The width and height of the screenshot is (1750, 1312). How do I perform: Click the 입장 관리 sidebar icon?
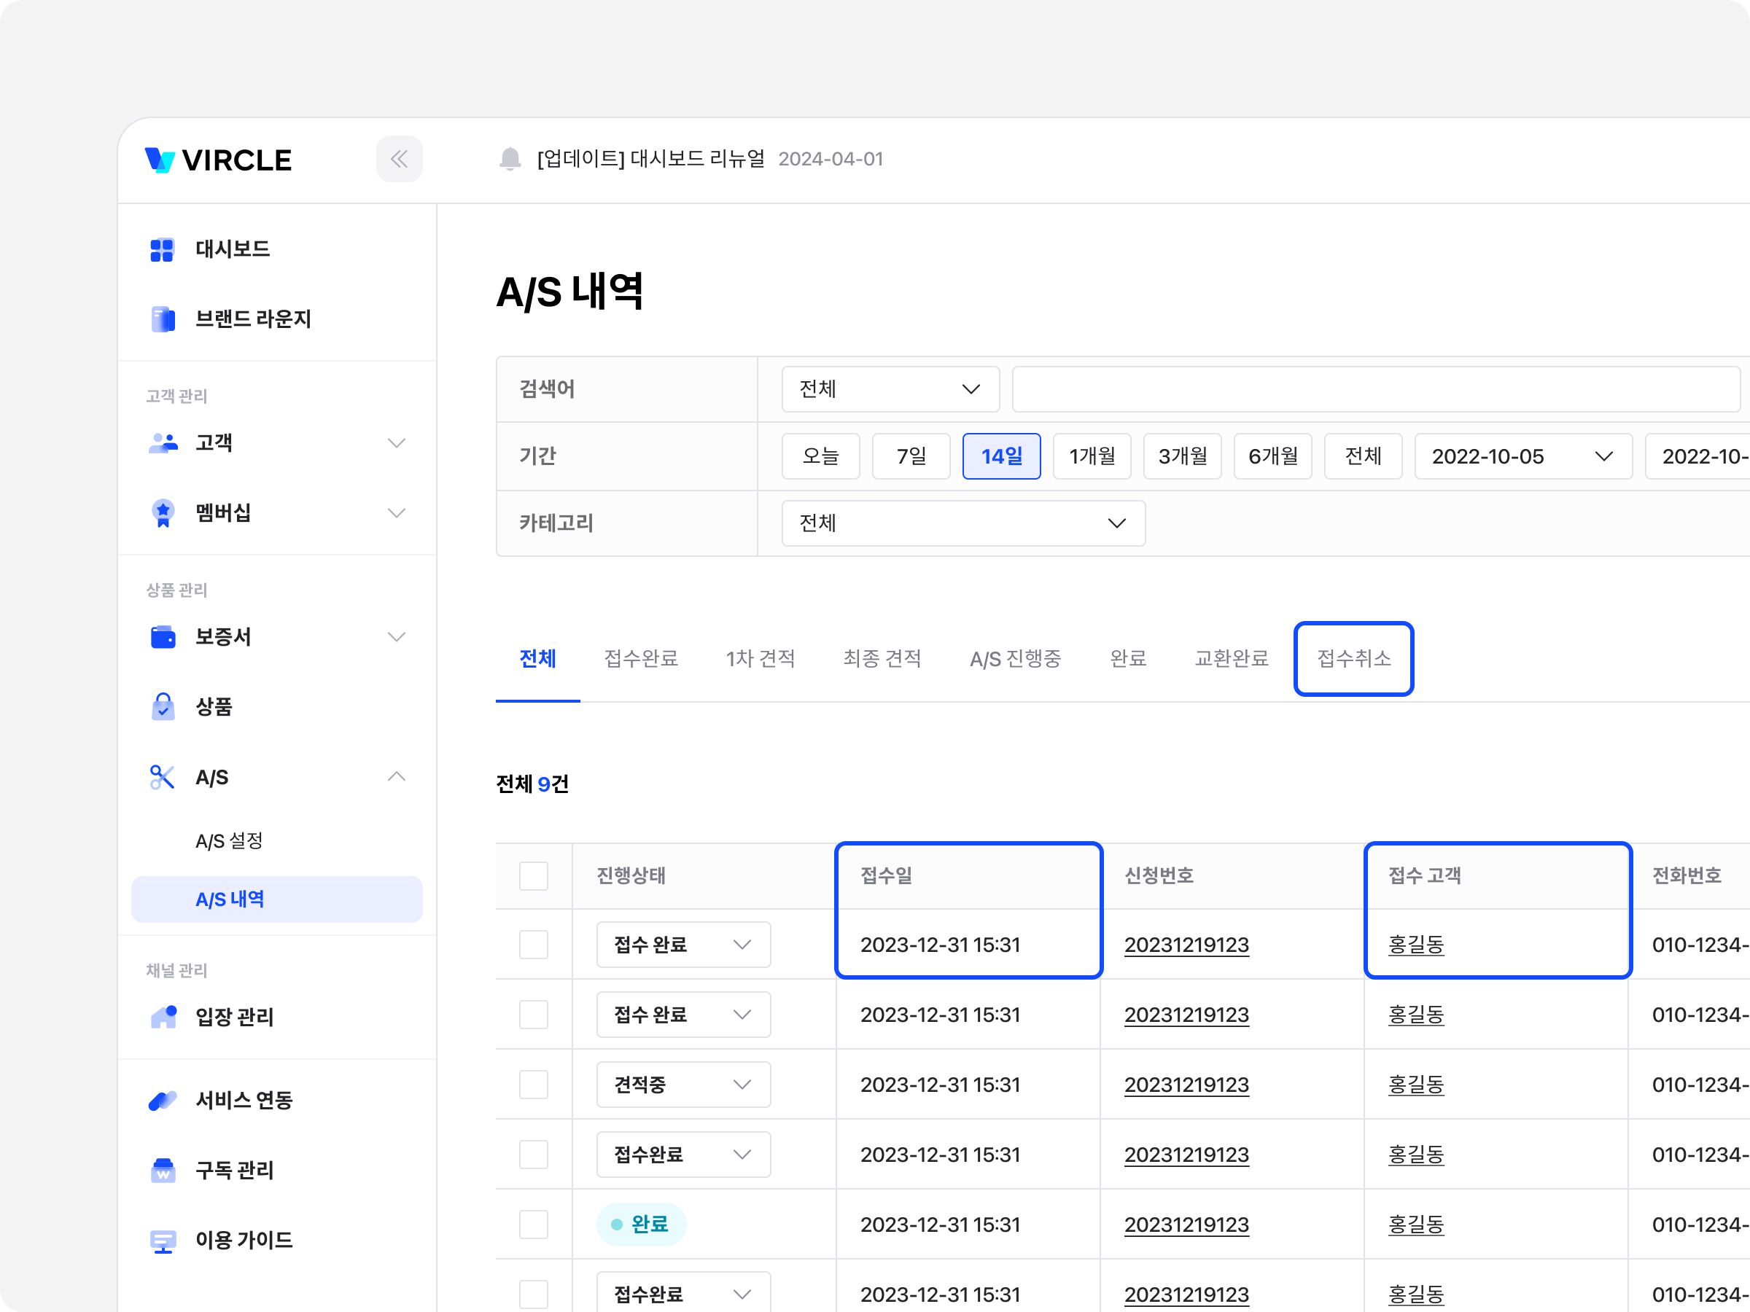(x=164, y=1016)
